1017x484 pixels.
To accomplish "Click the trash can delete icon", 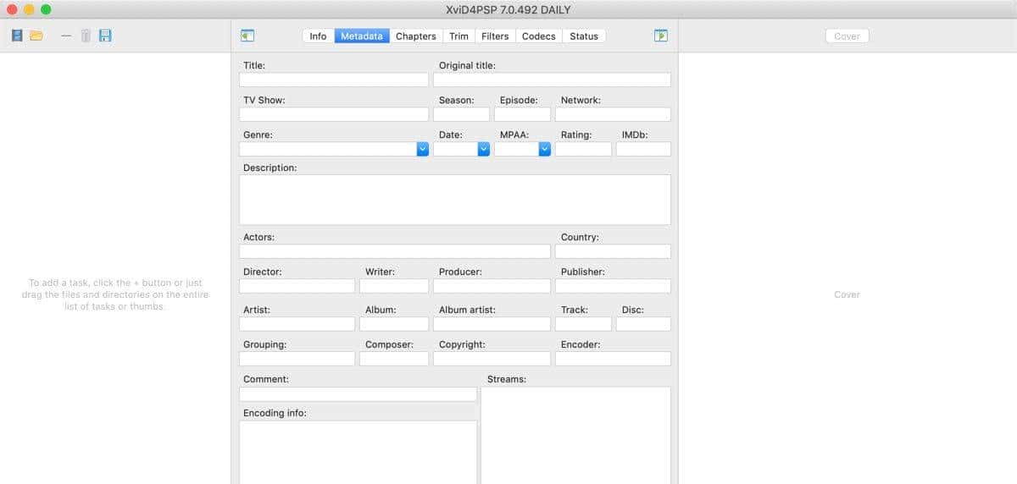I will pyautogui.click(x=86, y=36).
